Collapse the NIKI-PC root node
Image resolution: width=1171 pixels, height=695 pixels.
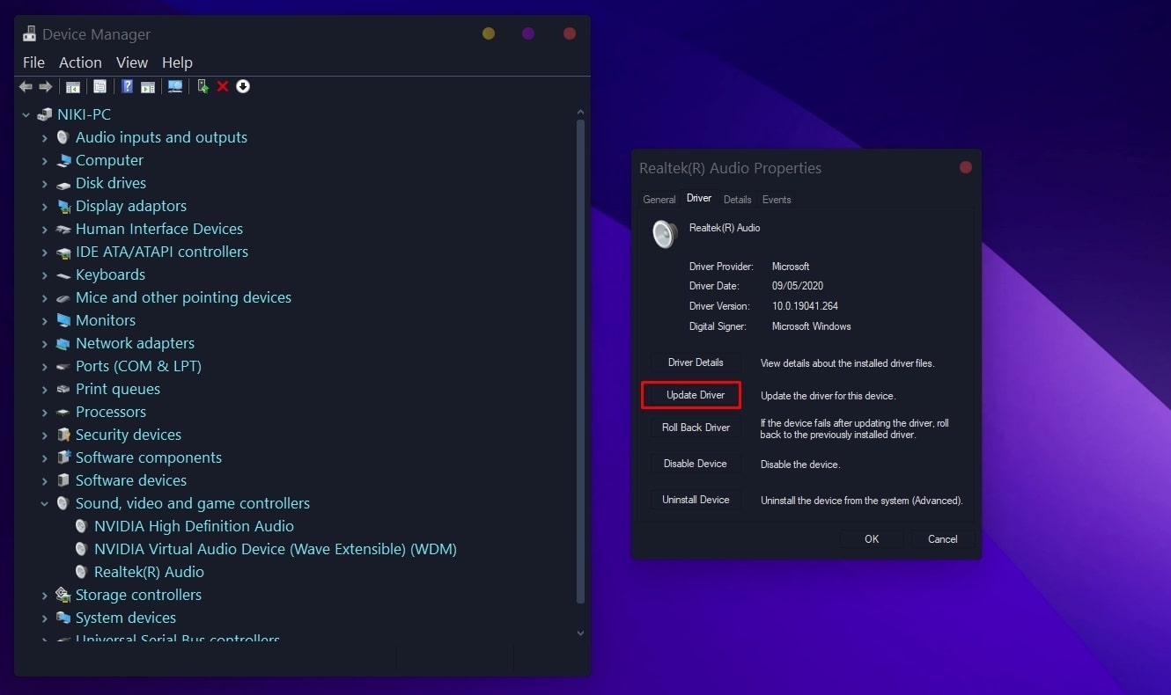[26, 114]
